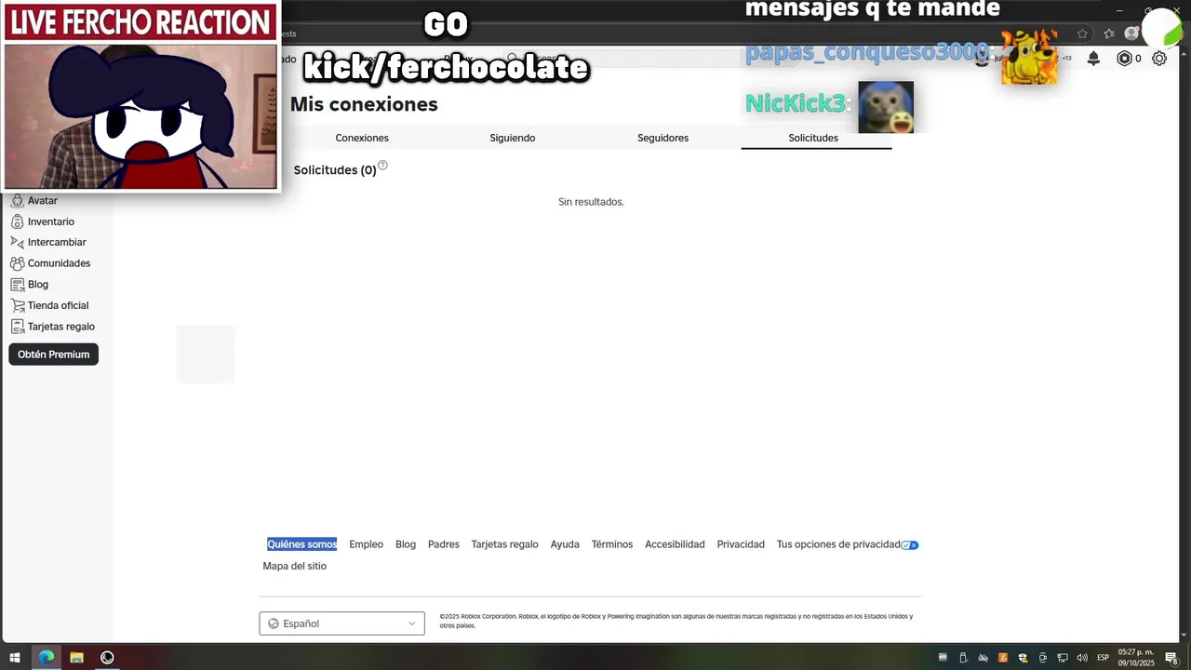Screen dimensions: 1191x670
Task: Open the Padres footer link
Action: 444,544
